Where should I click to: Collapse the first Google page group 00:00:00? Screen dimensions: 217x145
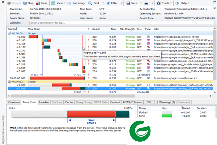click(x=9, y=33)
